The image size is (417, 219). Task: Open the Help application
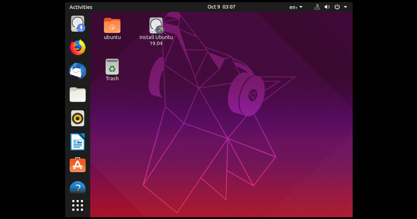point(77,188)
